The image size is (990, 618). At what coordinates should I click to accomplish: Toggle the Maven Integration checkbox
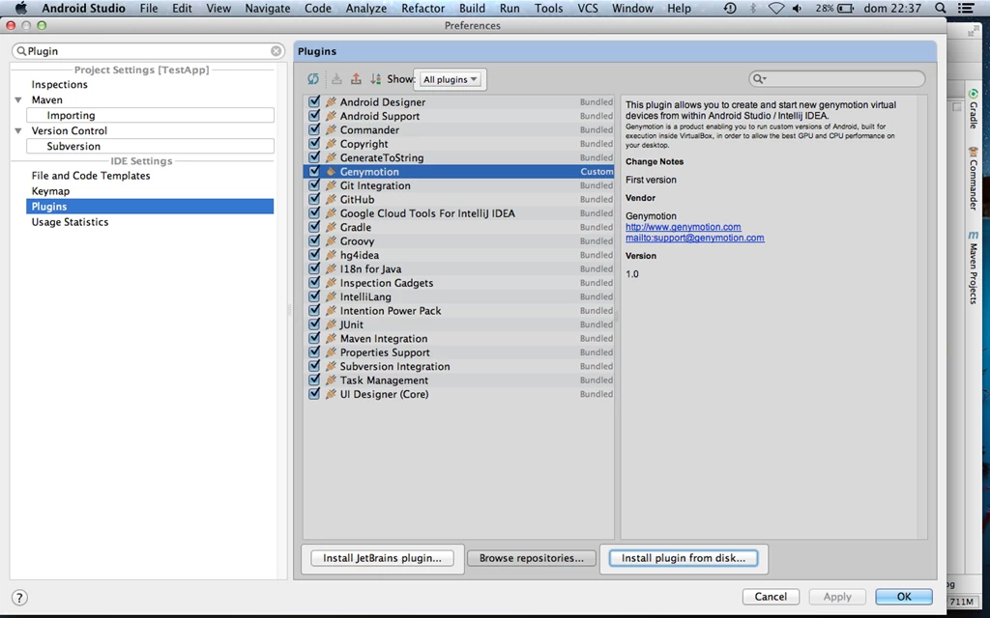(x=314, y=338)
